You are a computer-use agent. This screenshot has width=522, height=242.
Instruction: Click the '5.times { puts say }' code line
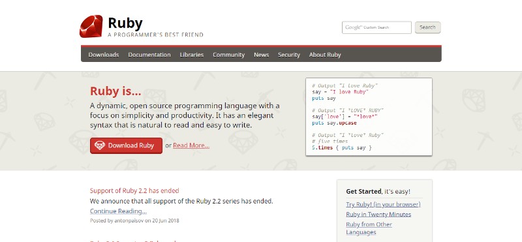pos(341,147)
